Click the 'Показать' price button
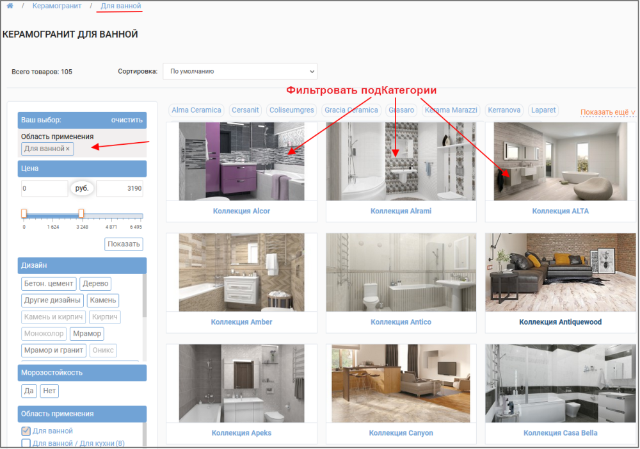Image resolution: width=640 pixels, height=449 pixels. tap(124, 244)
